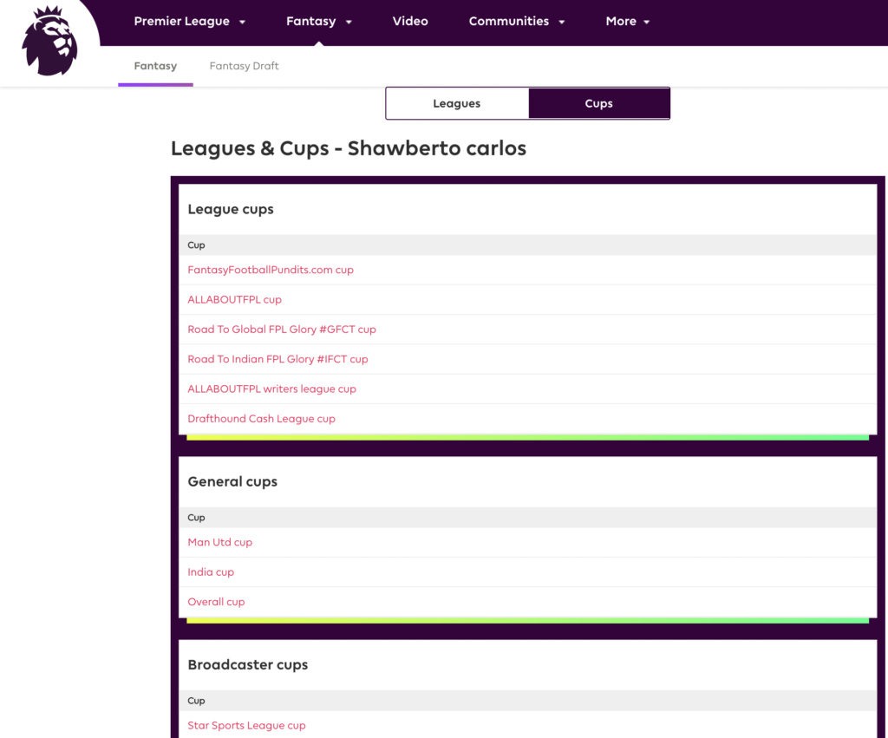Image resolution: width=888 pixels, height=738 pixels.
Task: Open ALLABOUTFPL writers league cup
Action: 271,389
